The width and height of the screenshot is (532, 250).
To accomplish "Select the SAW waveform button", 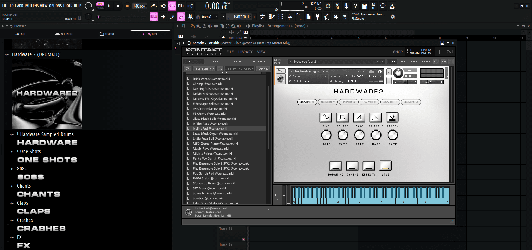I will tap(359, 118).
